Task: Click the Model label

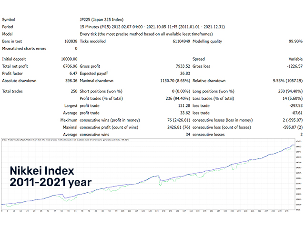Action: (x=8, y=34)
